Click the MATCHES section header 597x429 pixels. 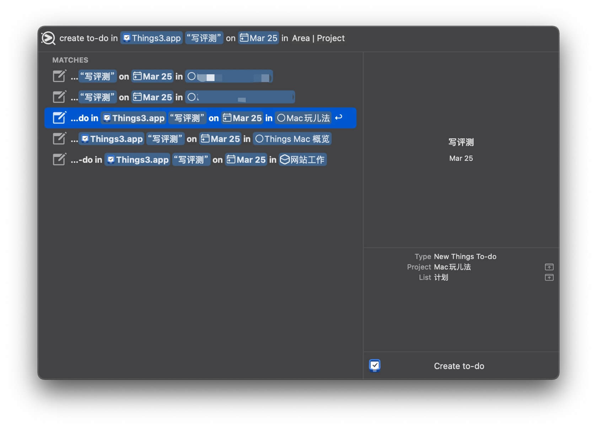70,60
